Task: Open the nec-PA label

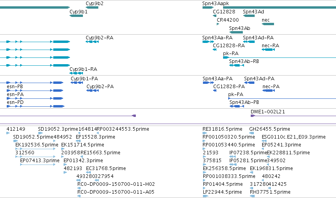Action: [271, 87]
